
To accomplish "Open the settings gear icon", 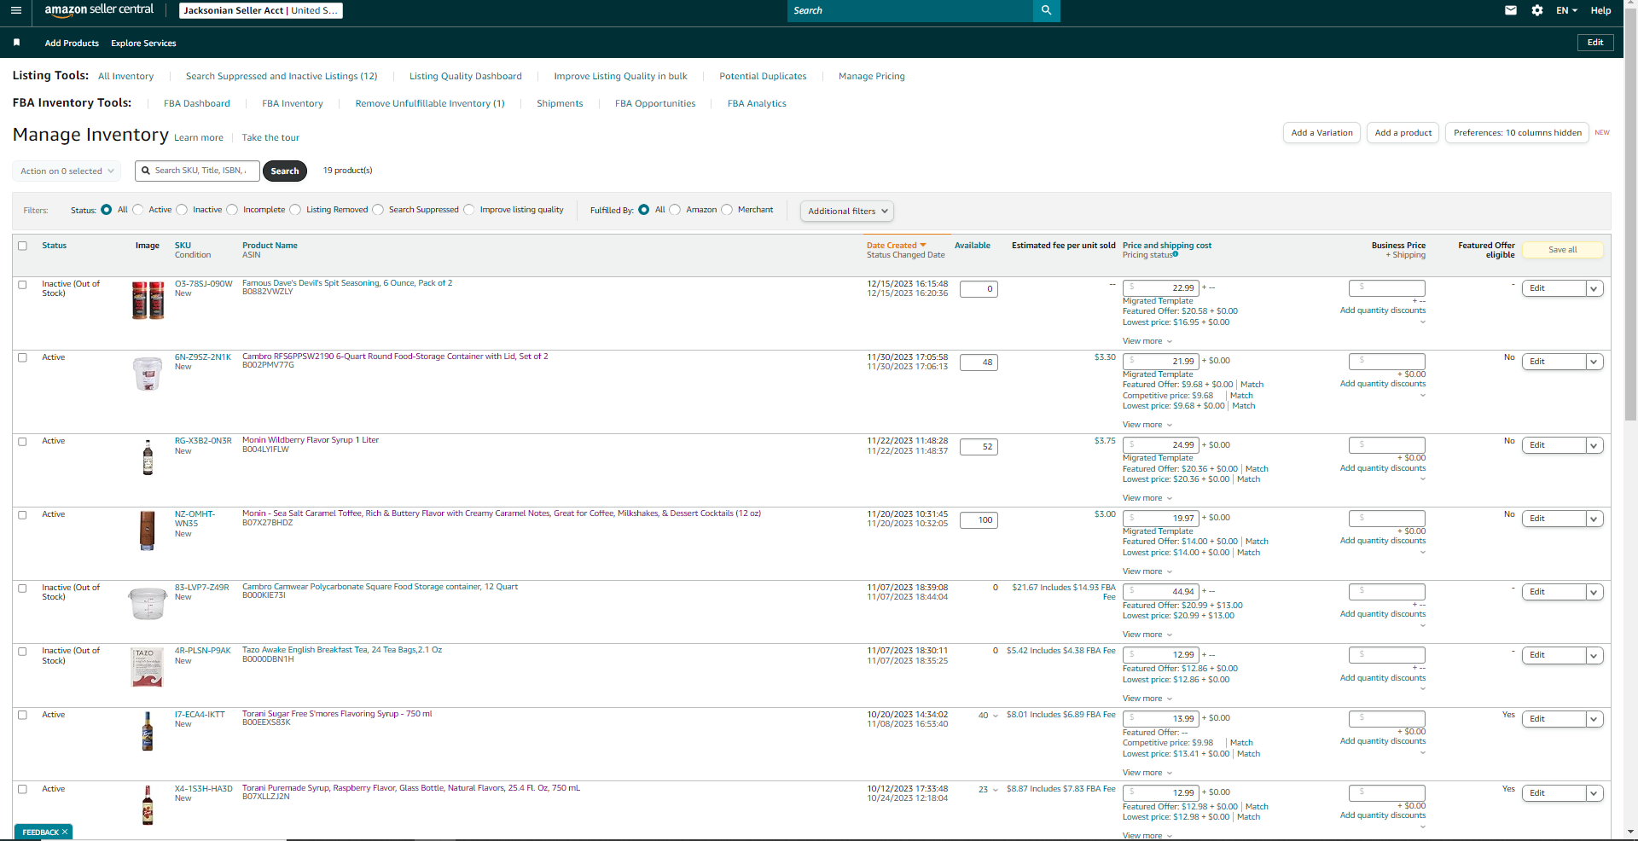I will click(x=1537, y=10).
